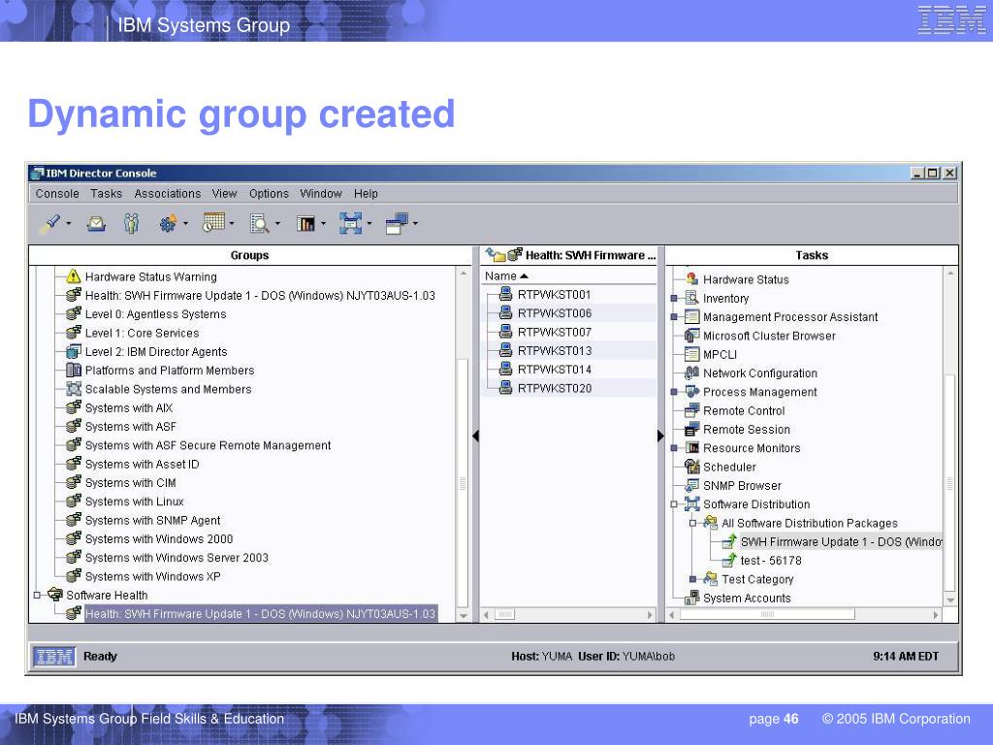Click the test - 56178 package icon
Screen dimensions: 993x745
(729, 560)
